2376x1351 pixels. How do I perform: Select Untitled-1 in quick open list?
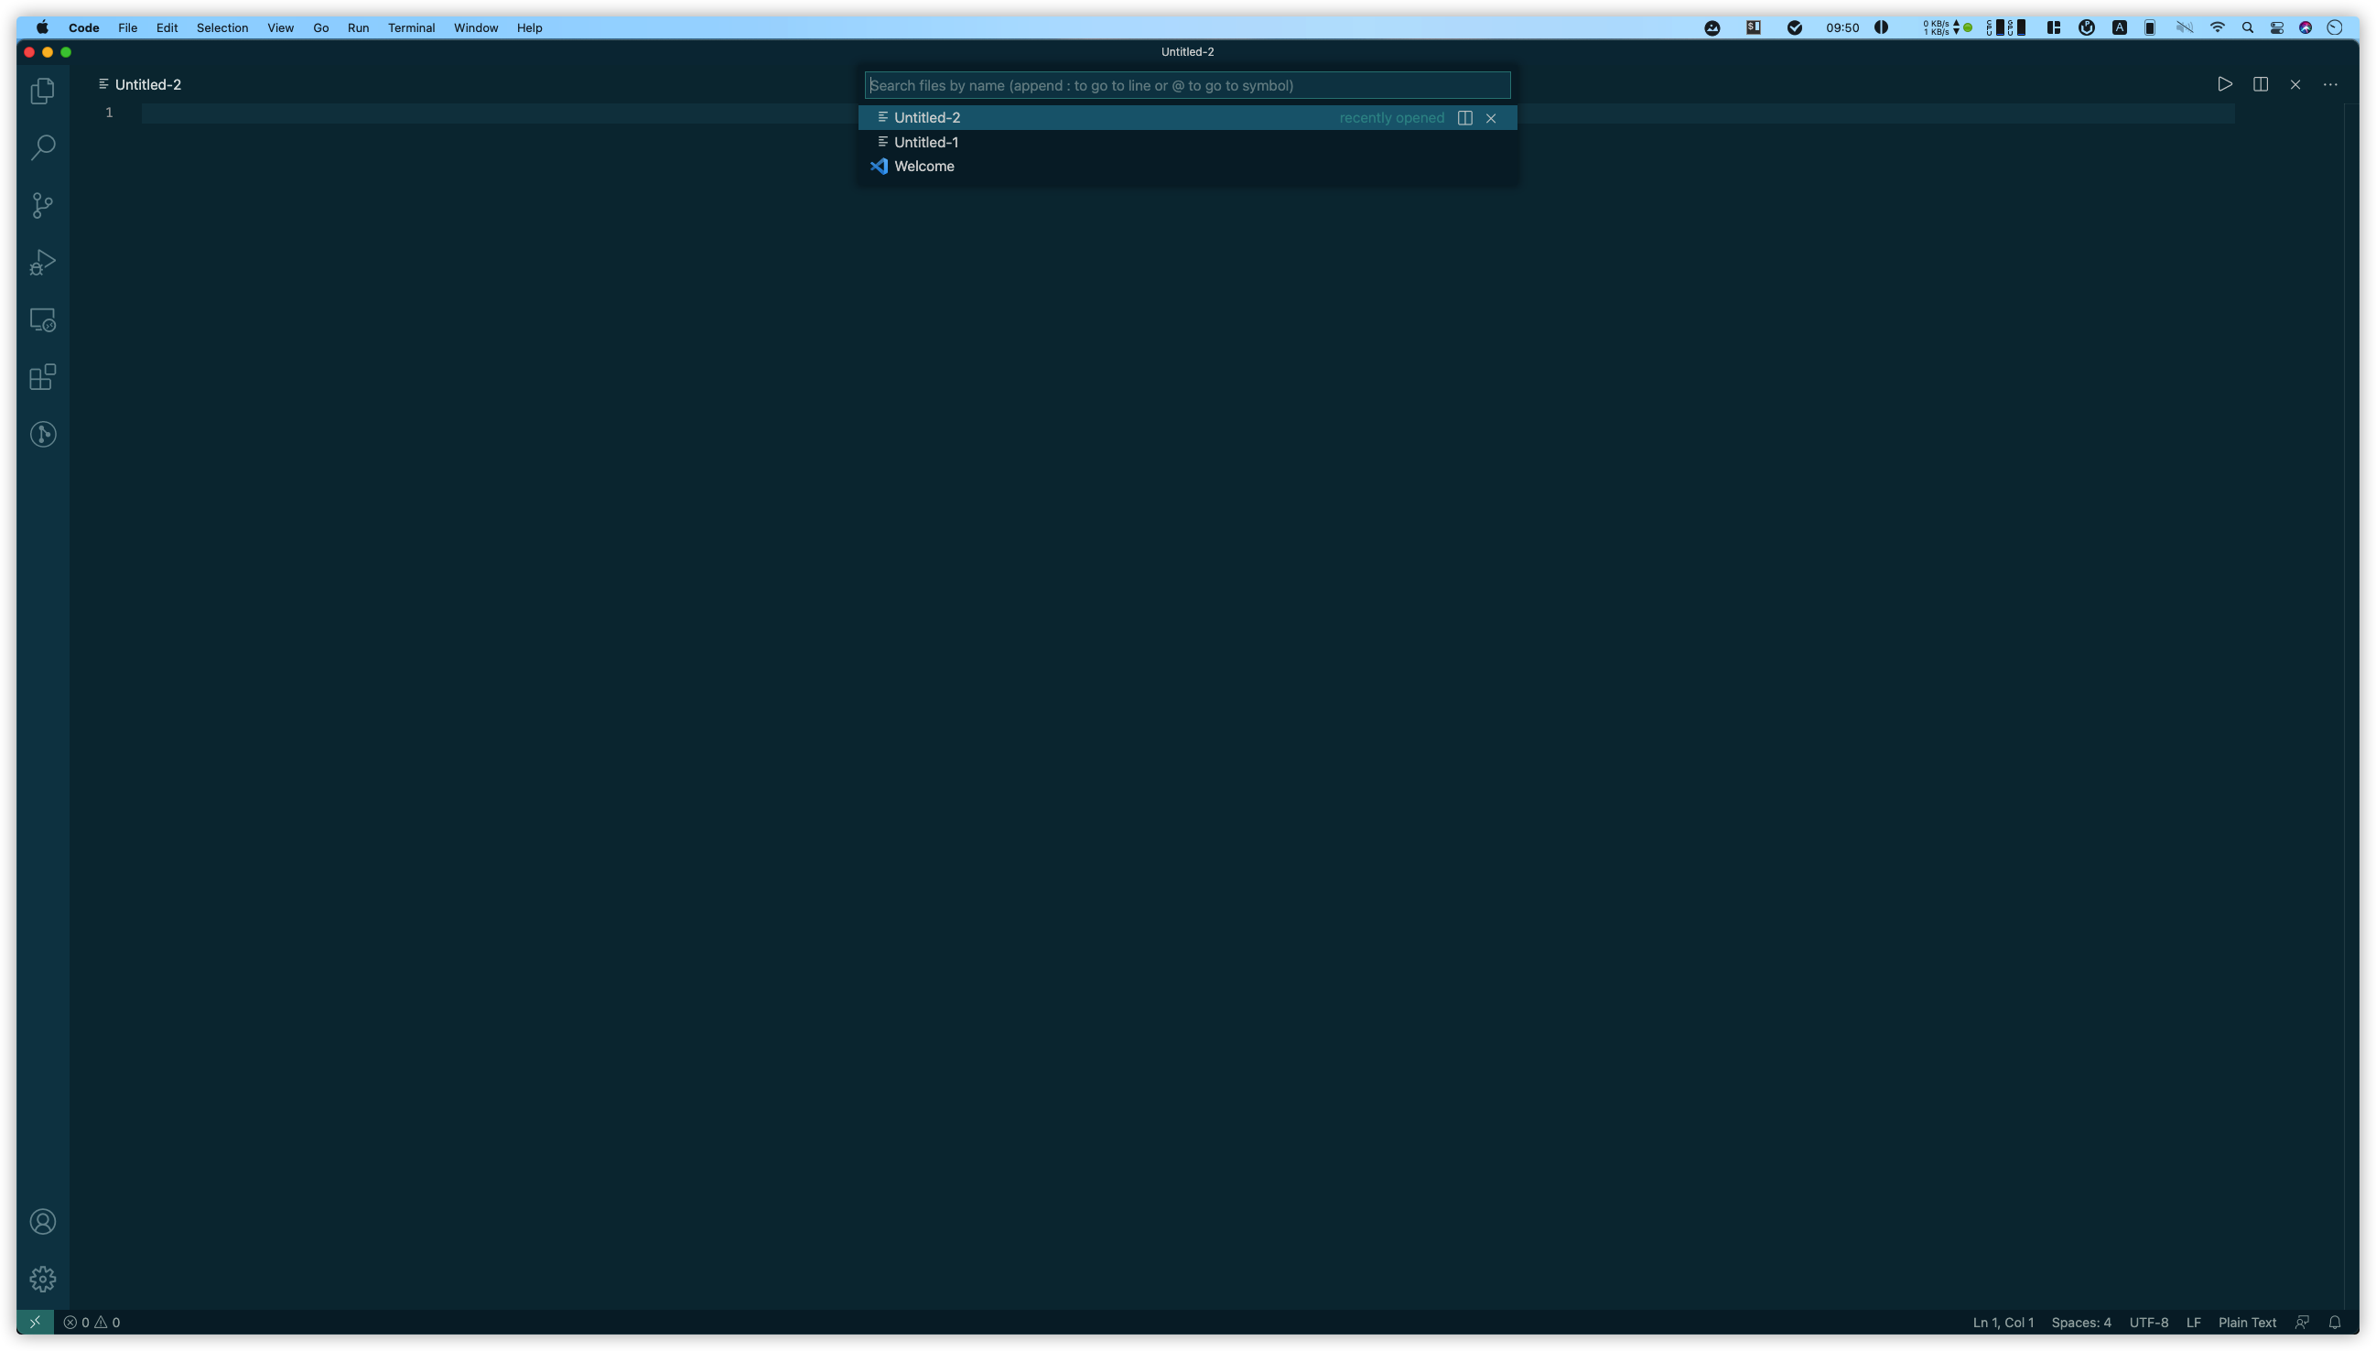[x=926, y=142]
